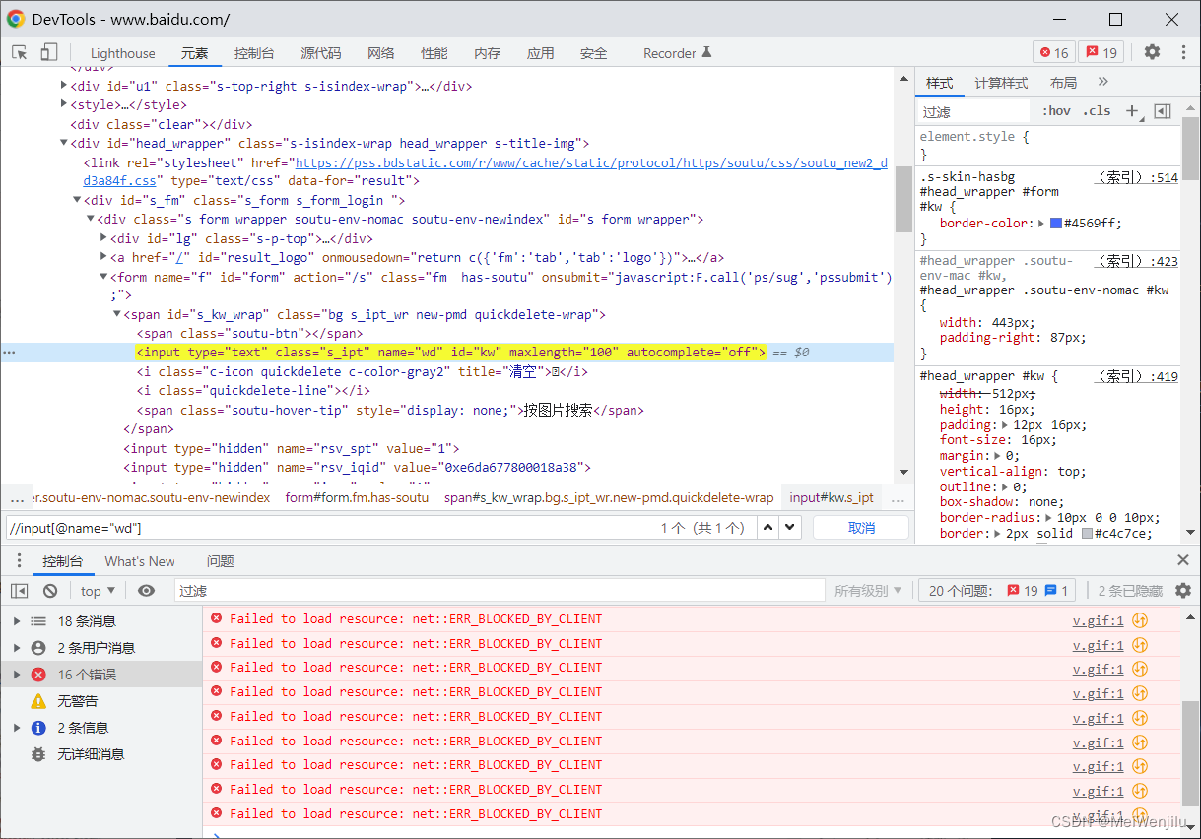Open the log levels dropdown
This screenshot has width=1201, height=839.
click(868, 591)
